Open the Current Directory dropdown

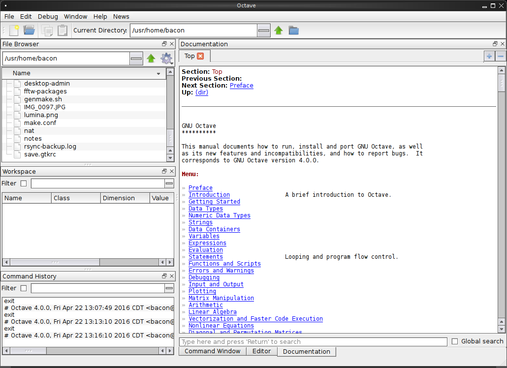pos(264,31)
